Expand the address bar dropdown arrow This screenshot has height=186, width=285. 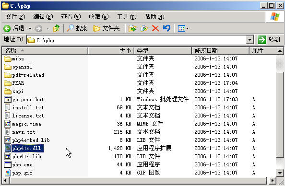[250, 40]
